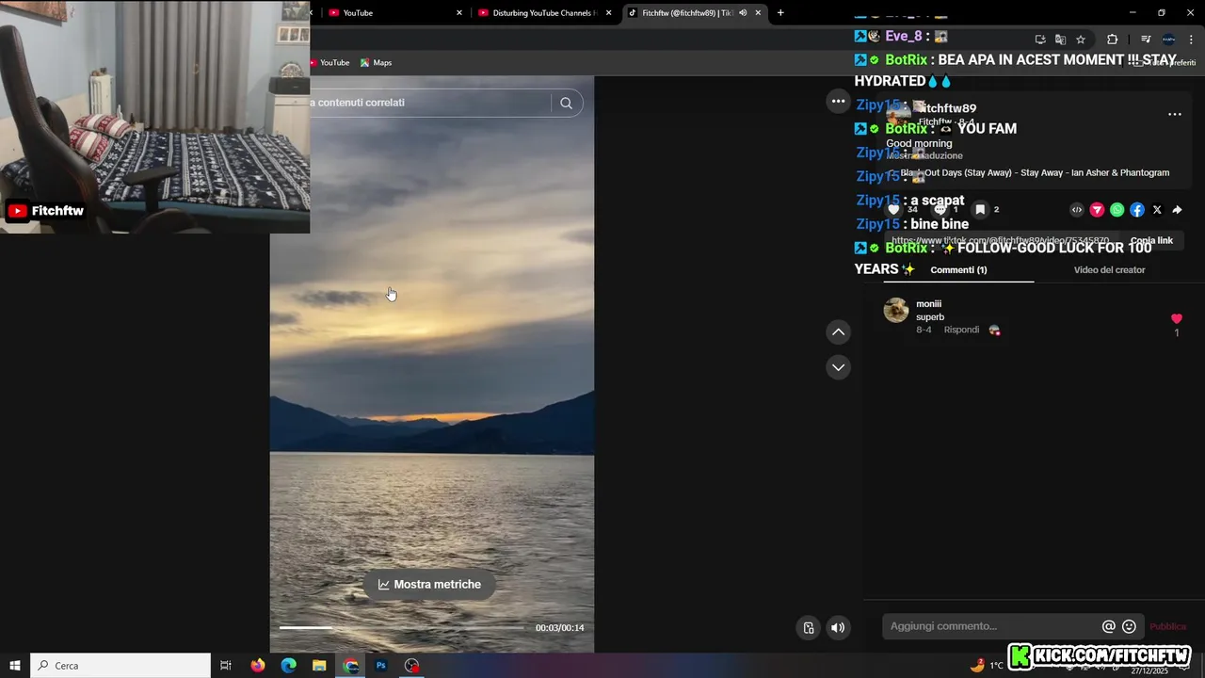
Task: Go to the previous video with up arrow
Action: point(838,331)
